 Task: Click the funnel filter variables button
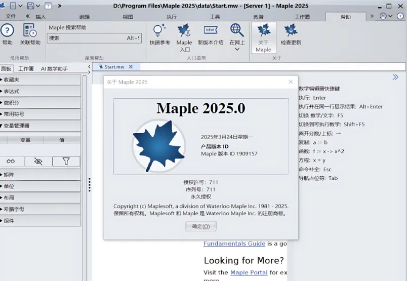coord(66,162)
